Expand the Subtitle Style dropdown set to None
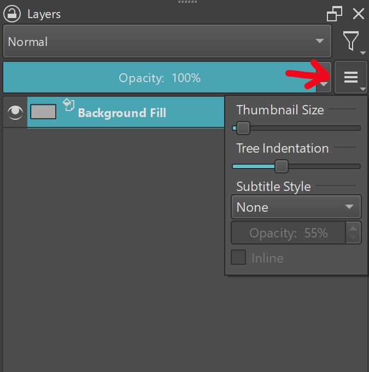The image size is (369, 372). tap(296, 207)
